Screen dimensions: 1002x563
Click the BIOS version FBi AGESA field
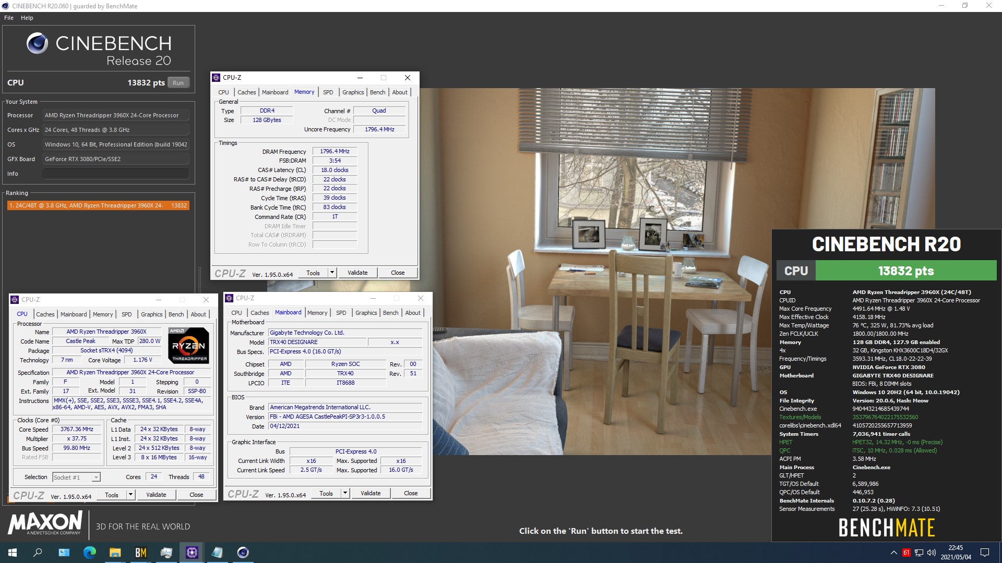click(345, 417)
